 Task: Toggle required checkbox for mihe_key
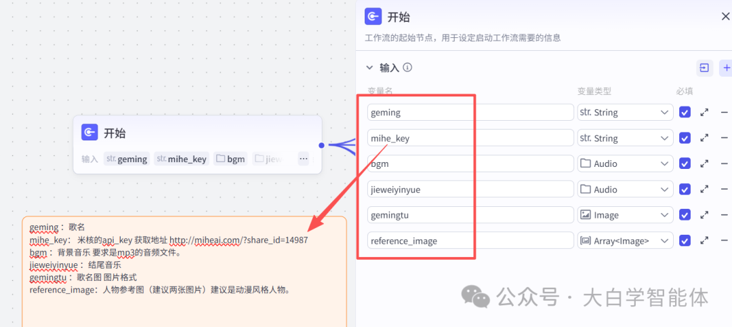(x=685, y=138)
